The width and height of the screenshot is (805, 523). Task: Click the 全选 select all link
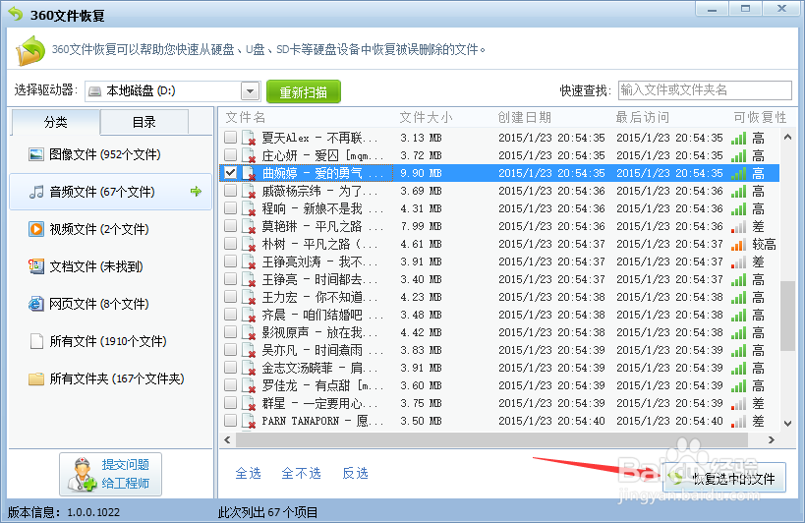(248, 473)
